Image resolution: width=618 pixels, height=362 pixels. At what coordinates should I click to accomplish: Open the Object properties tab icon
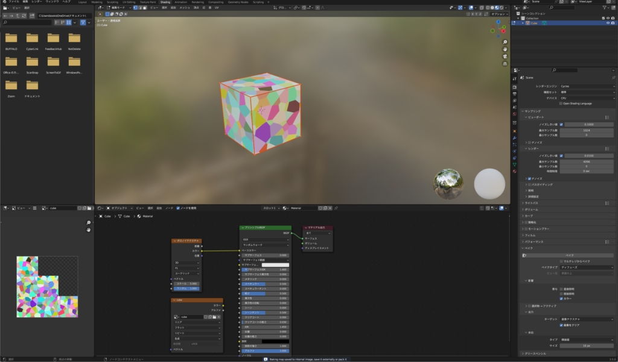point(514,131)
